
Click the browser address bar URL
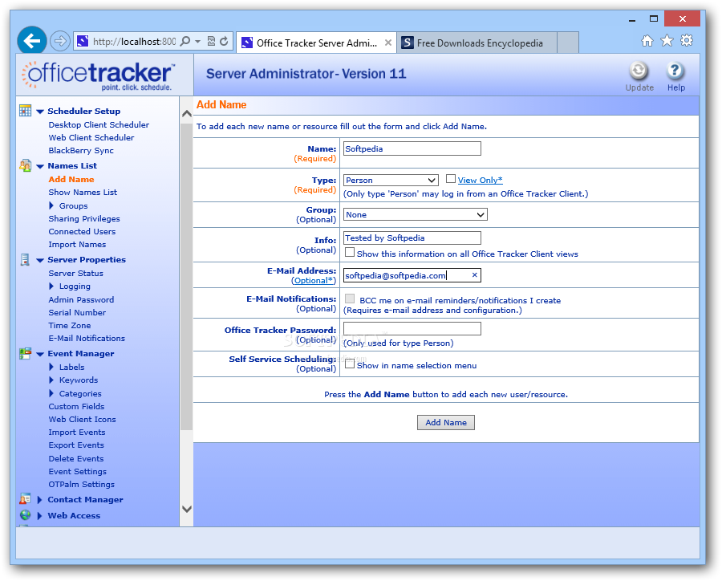[134, 42]
